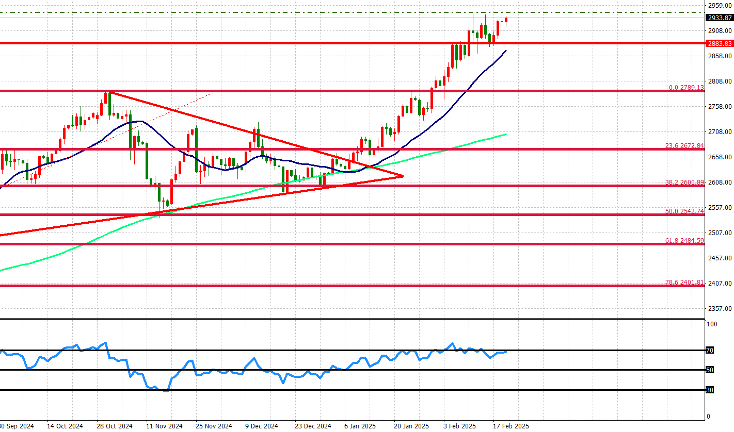The width and height of the screenshot is (734, 432).
Task: Click the 2407.00 price axis value
Action: [720, 284]
